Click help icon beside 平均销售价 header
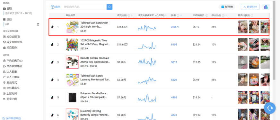The width and height of the screenshot is (280, 120). coord(207,15)
